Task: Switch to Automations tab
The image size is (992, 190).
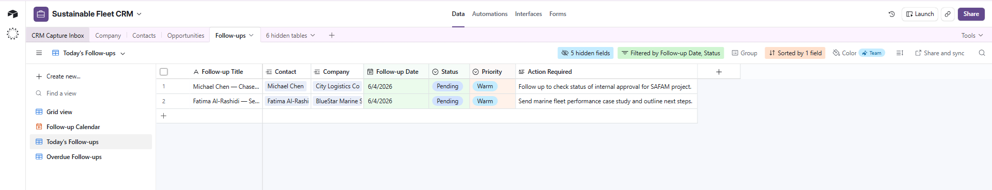Action: (x=489, y=14)
